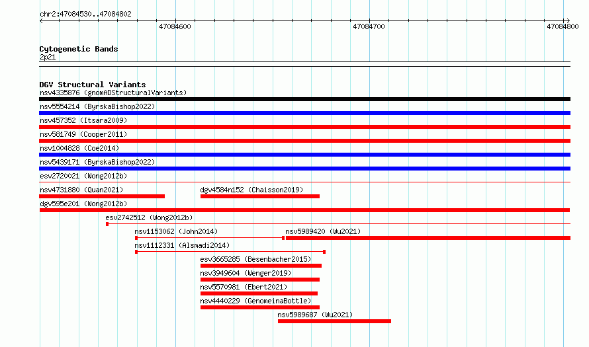Open esv2742512 (Wong2012b) label
Screen dimensions: 589x347
[149, 217]
